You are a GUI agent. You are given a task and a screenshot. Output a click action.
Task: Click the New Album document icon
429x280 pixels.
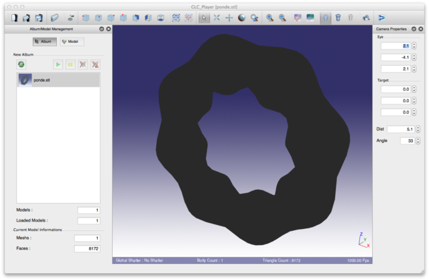coord(14,18)
